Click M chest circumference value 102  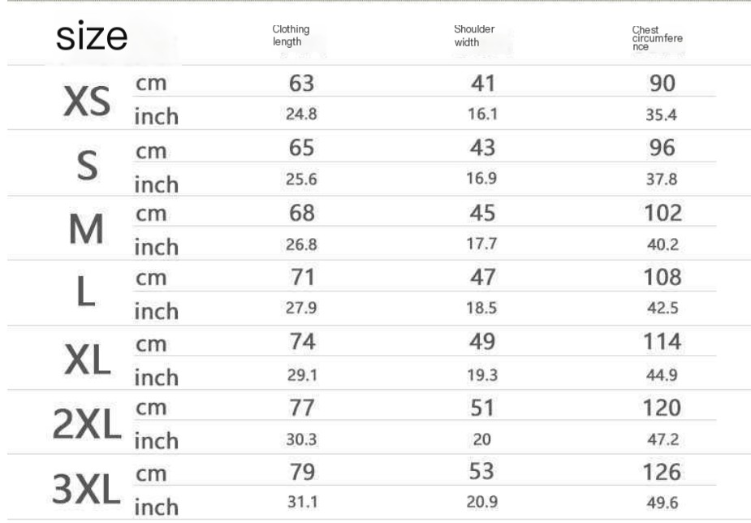tap(663, 213)
